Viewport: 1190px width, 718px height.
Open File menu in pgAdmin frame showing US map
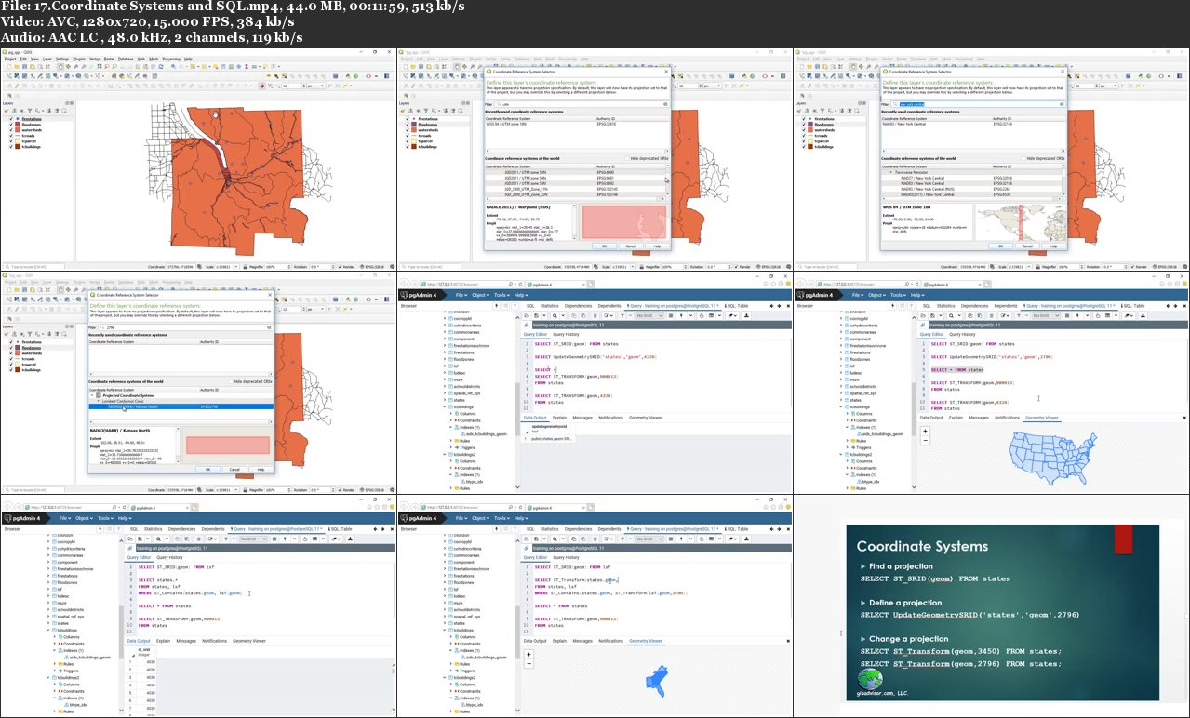coord(858,295)
